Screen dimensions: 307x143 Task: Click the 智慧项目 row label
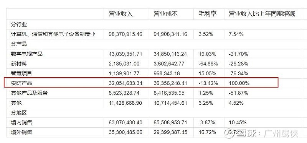[21, 73]
